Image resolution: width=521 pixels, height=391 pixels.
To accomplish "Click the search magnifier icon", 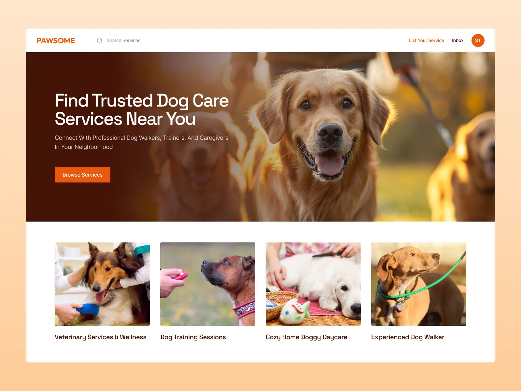I will click(100, 40).
